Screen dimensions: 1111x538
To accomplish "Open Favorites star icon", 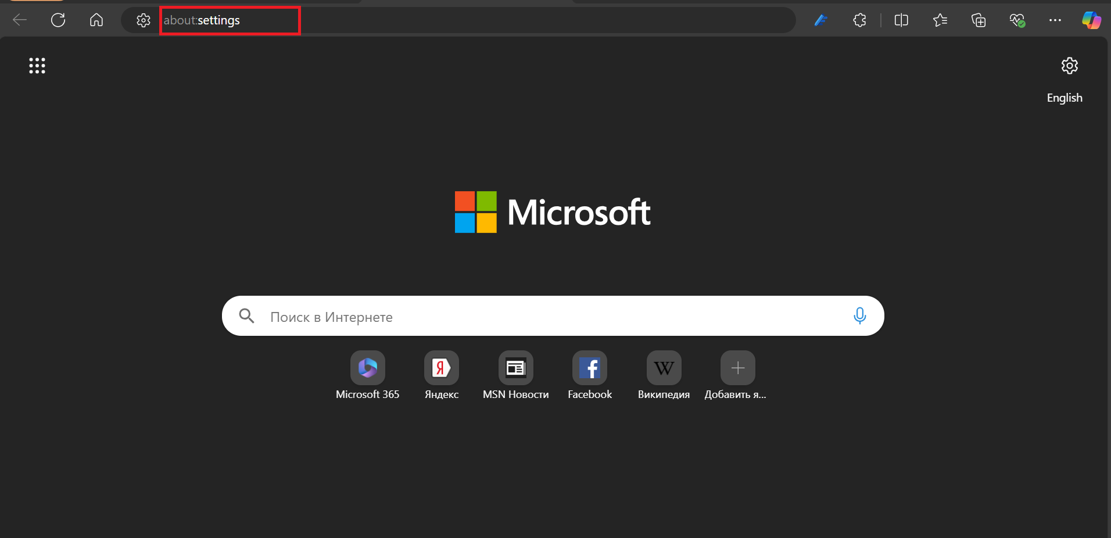I will (x=940, y=20).
